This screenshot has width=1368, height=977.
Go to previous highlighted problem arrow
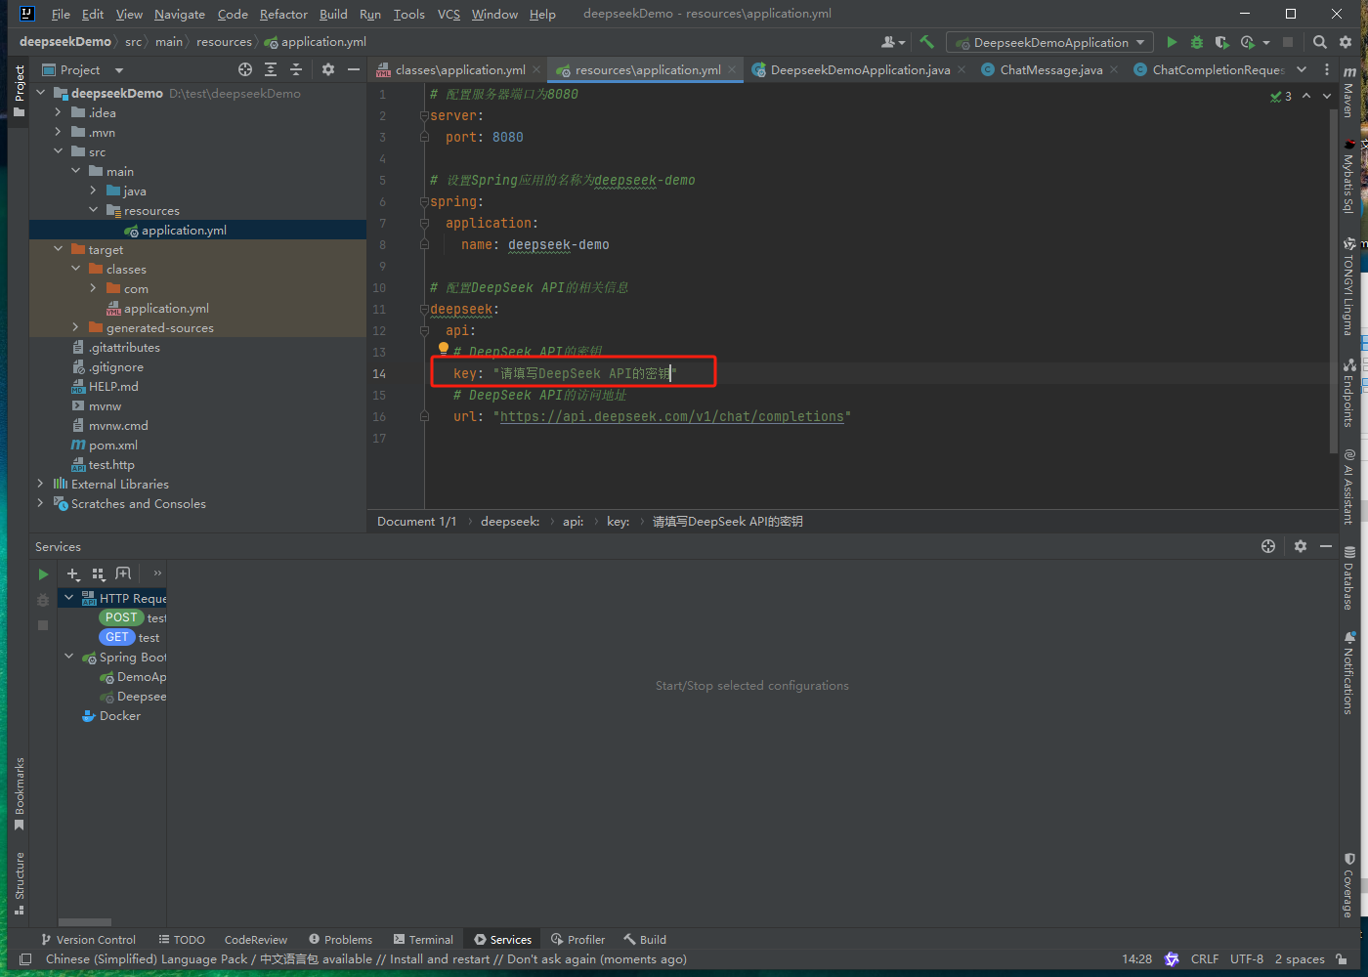click(1306, 96)
